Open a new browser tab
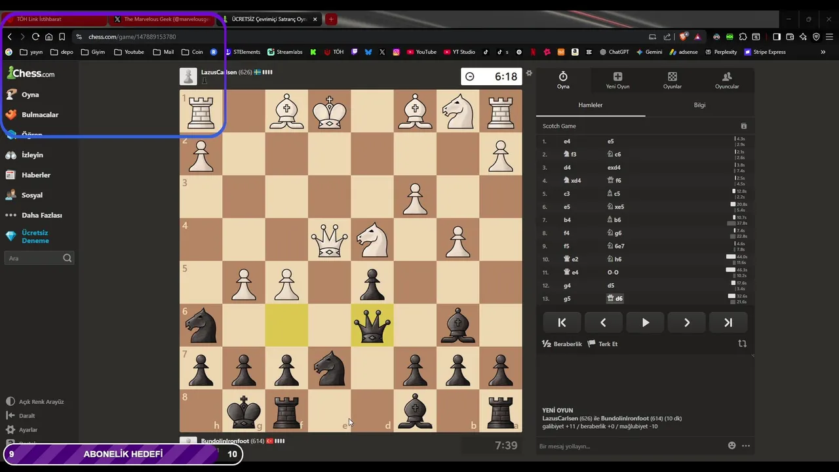Screen dimensions: 839x472 (x=331, y=19)
